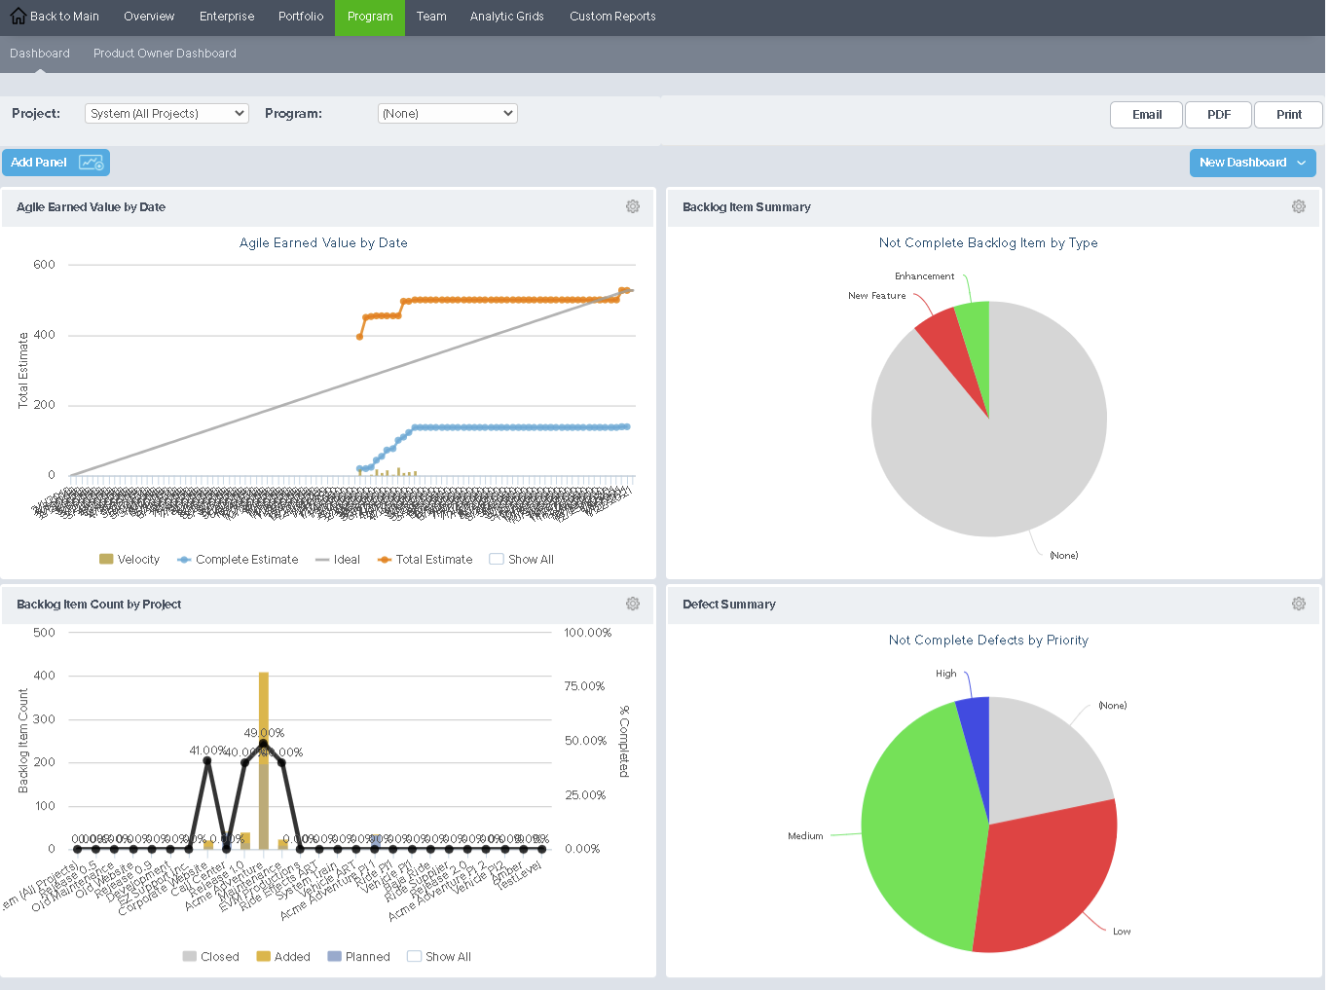The width and height of the screenshot is (1330, 990).
Task: Toggle Total Estimate series in the legend
Action: point(425,560)
